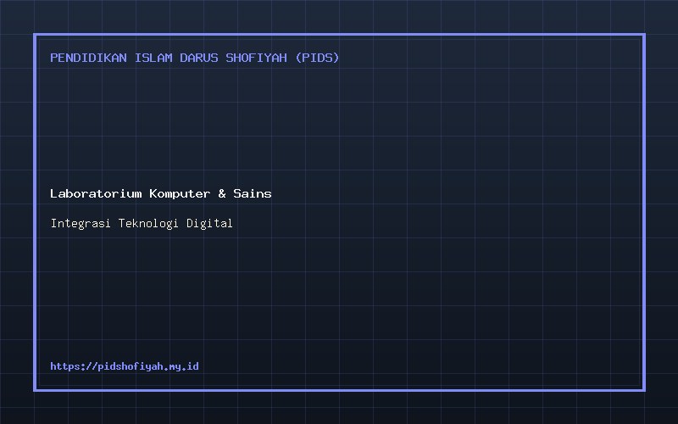This screenshot has height=424, width=678.
Task: Click the pidshofiyah domain name in the URL
Action: [x=132, y=366]
